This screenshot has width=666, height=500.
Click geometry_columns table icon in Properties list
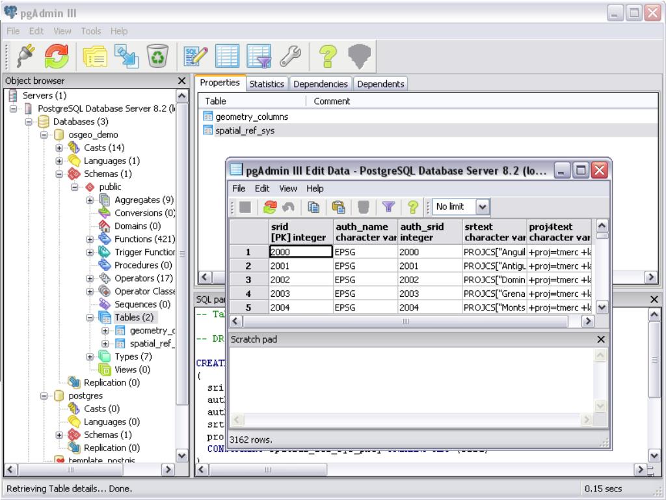207,116
